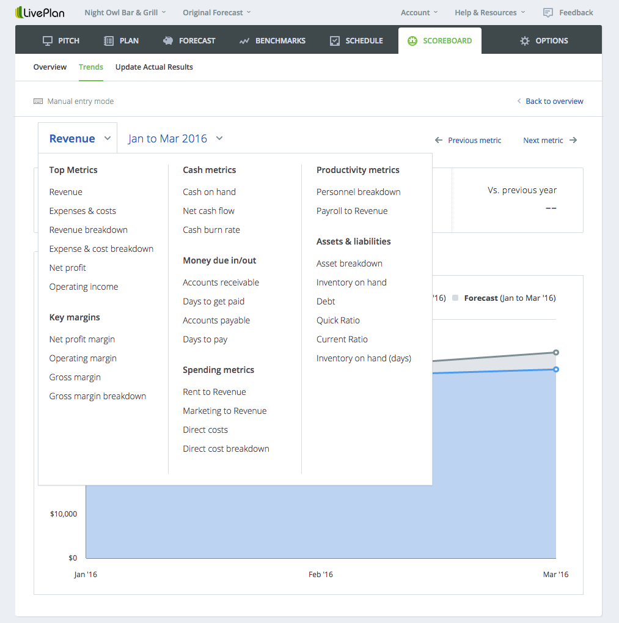Click the Schedule checkmark icon
The image size is (619, 623).
pos(335,41)
